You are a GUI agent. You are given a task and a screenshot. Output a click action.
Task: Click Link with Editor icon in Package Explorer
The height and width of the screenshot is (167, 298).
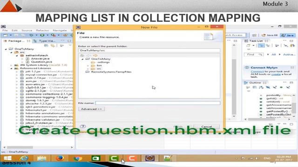coord(53,45)
